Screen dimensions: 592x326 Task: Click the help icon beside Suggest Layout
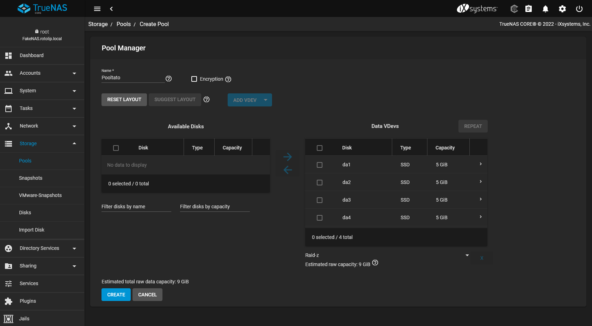click(x=206, y=99)
